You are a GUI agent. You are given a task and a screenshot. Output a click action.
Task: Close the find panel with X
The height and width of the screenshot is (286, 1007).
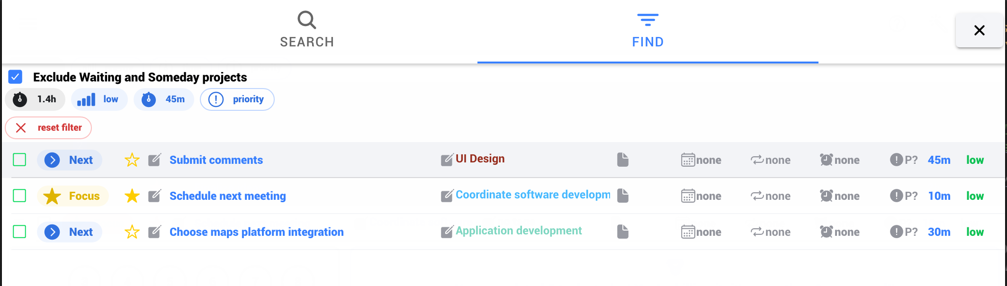pos(979,30)
